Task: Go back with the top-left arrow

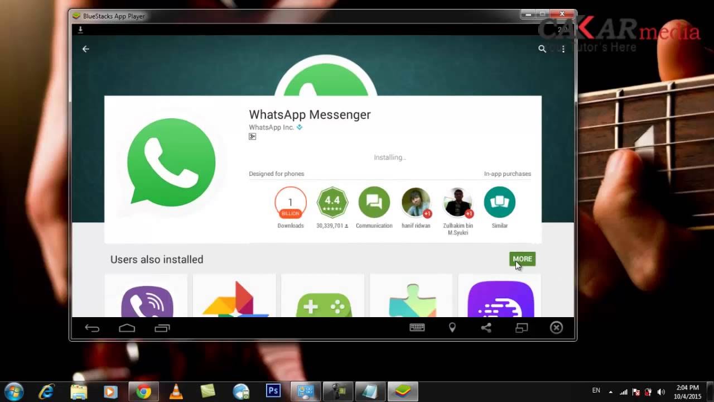Action: pos(86,49)
